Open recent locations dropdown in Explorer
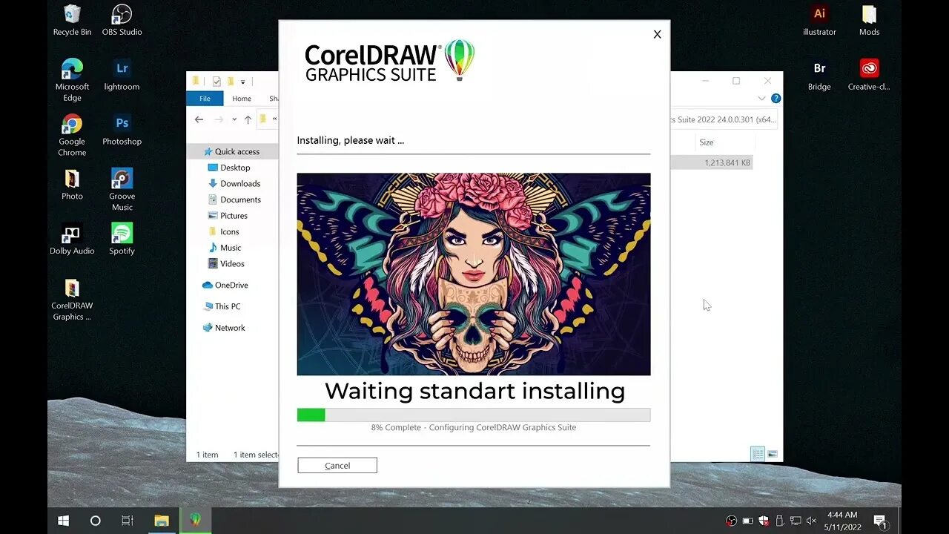This screenshot has width=949, height=534. point(234,119)
